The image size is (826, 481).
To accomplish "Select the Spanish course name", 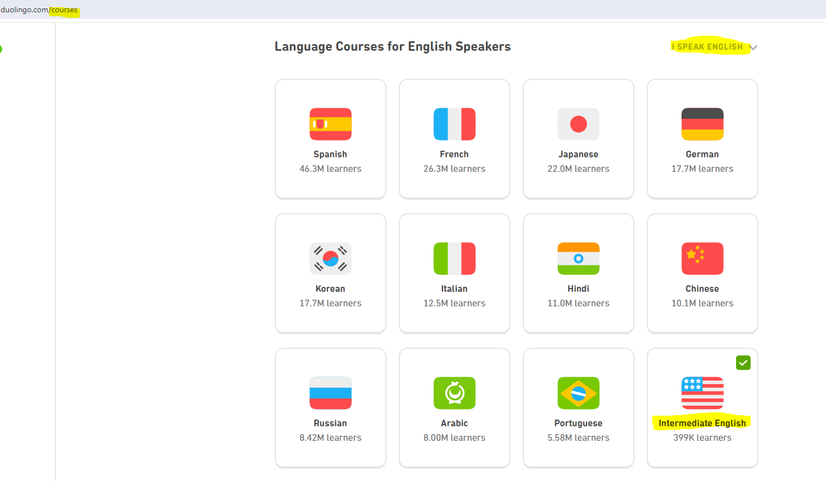I will point(331,154).
